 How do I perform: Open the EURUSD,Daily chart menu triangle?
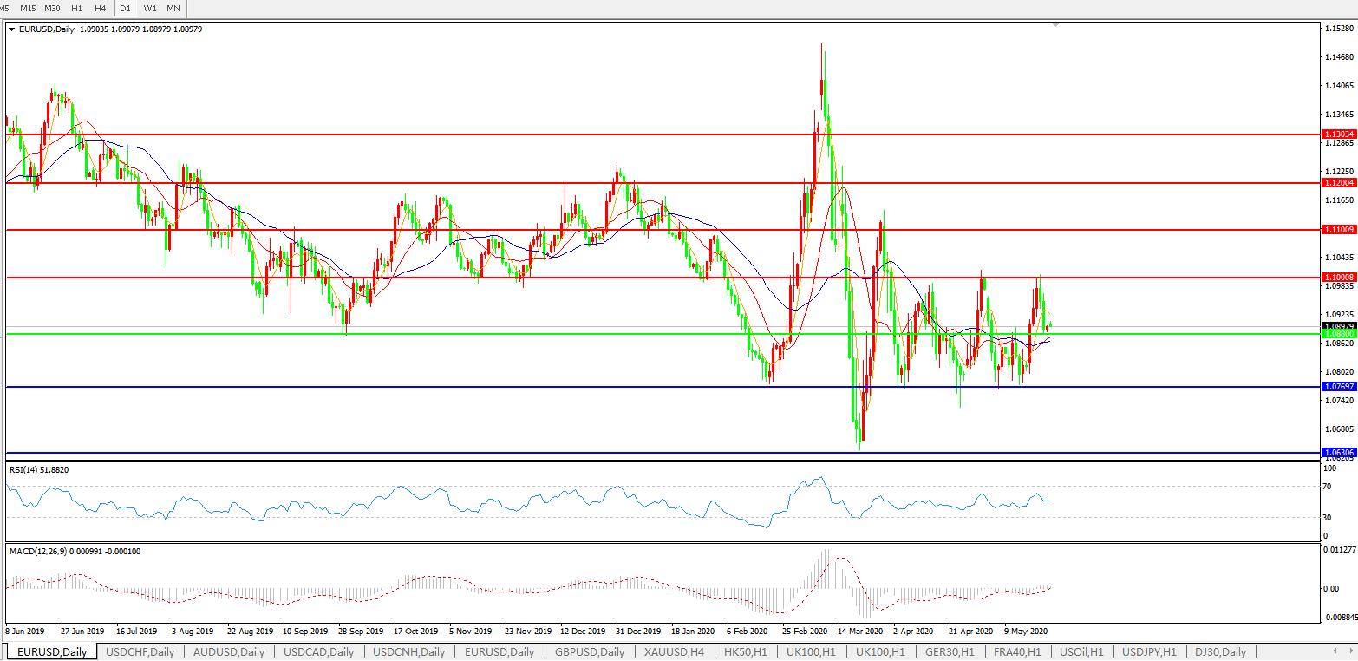coord(11,29)
